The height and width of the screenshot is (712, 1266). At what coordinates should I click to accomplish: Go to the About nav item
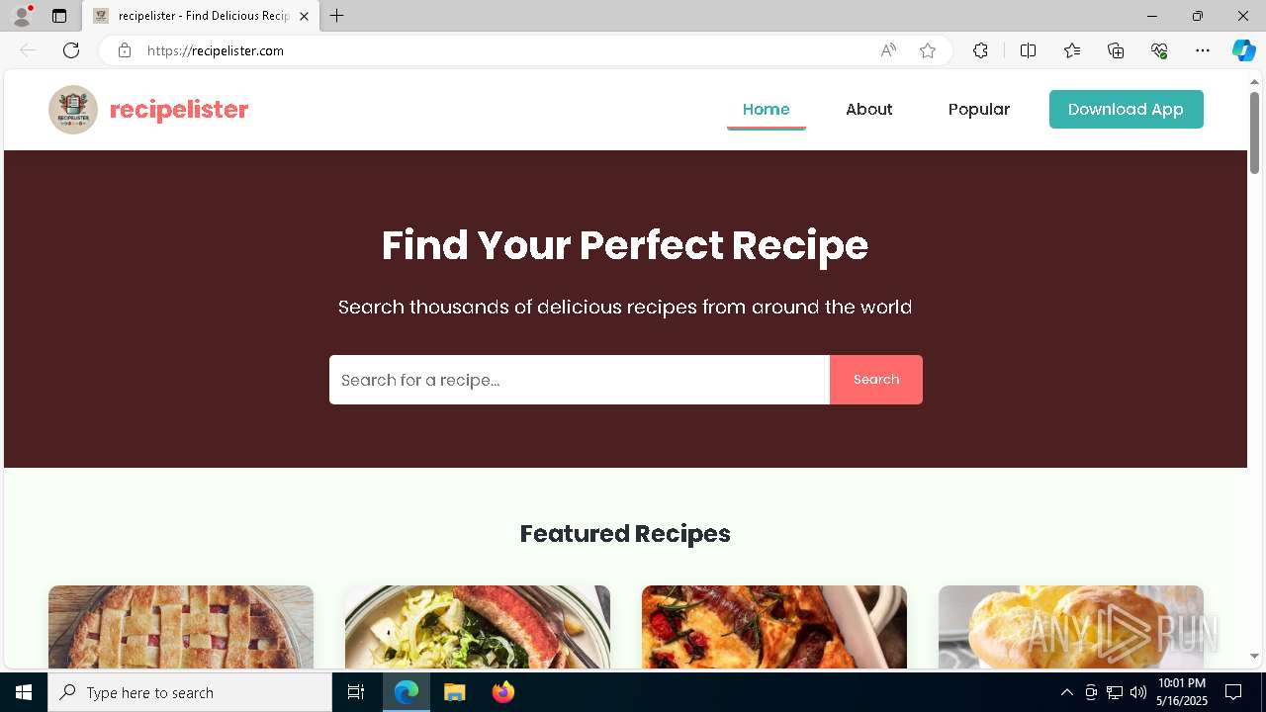pos(868,110)
